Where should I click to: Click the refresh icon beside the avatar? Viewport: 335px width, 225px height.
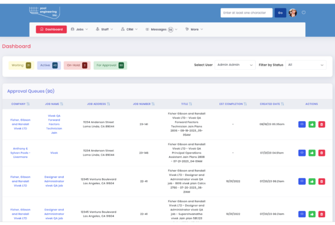(304, 12)
